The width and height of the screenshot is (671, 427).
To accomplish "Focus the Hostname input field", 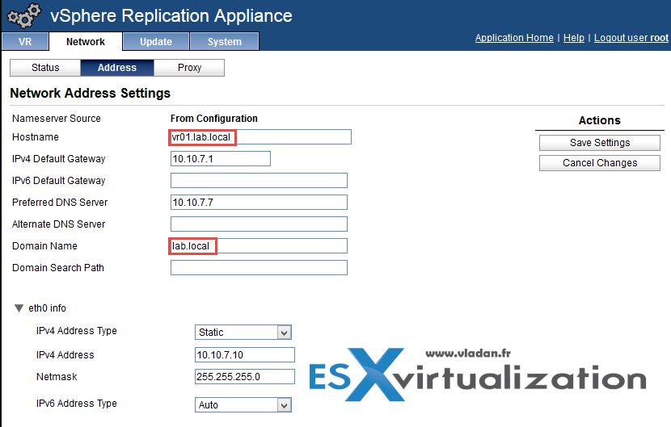I will click(260, 137).
